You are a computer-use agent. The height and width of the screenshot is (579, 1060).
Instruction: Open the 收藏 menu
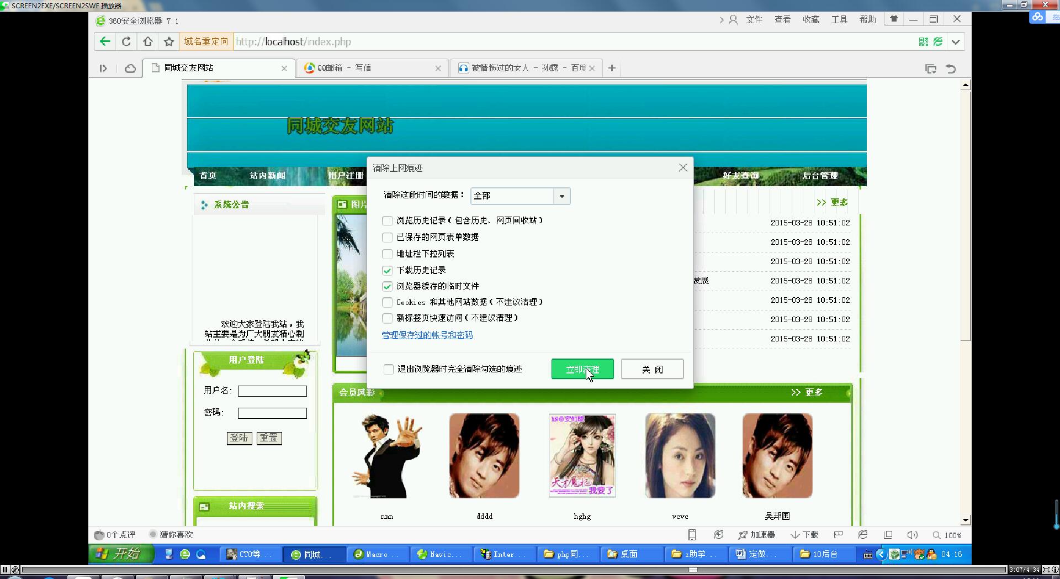pyautogui.click(x=811, y=19)
